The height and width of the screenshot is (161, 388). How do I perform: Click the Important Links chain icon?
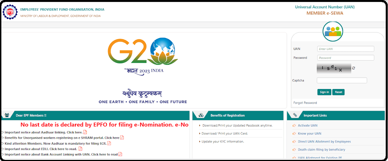(295, 115)
